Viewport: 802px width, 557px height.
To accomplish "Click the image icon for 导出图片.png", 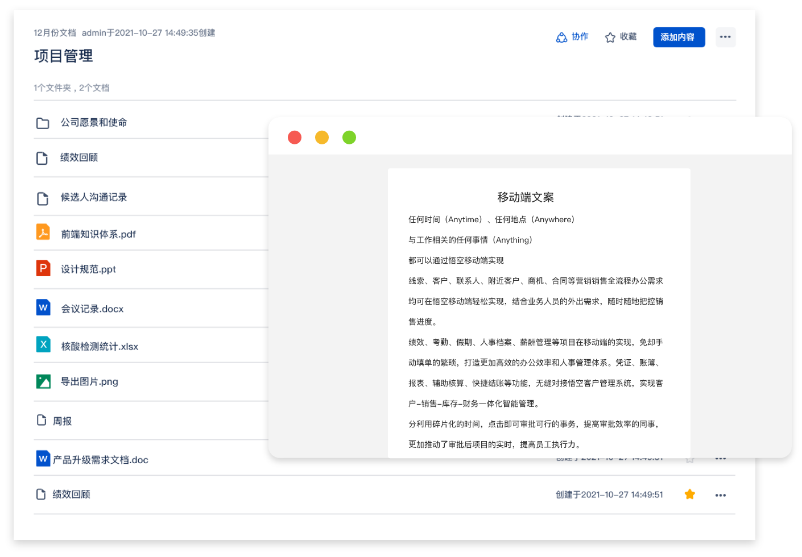I will (x=43, y=381).
